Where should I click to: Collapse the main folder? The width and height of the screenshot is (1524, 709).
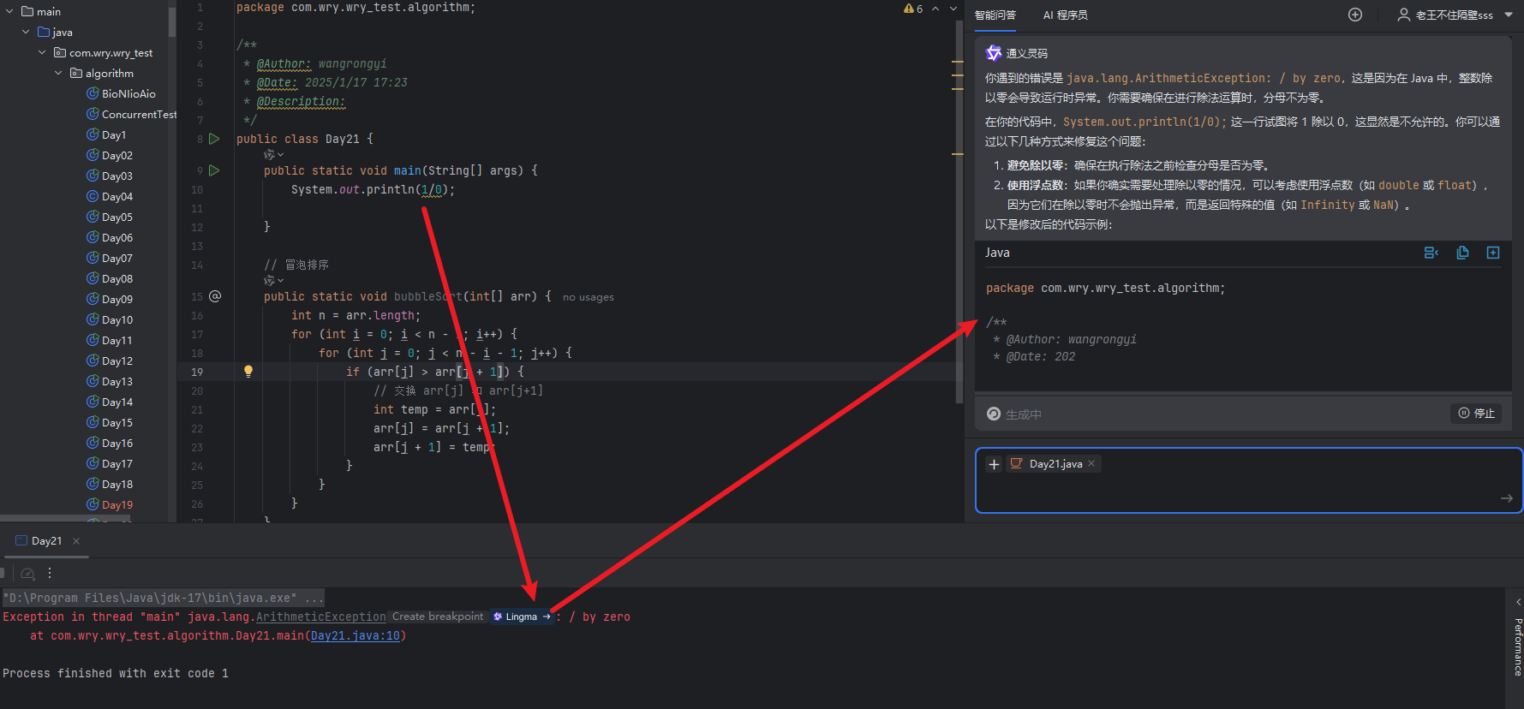9,12
